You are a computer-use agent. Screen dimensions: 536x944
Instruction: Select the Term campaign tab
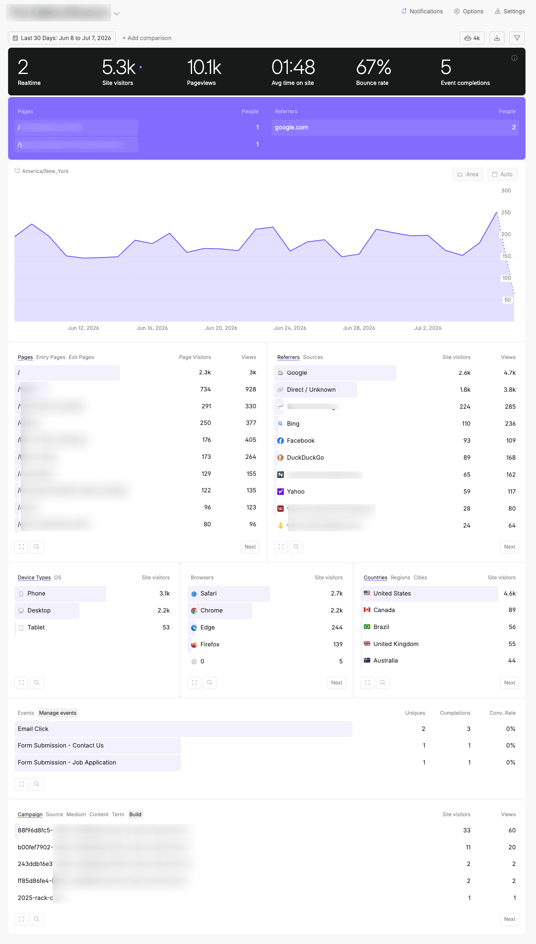[118, 814]
